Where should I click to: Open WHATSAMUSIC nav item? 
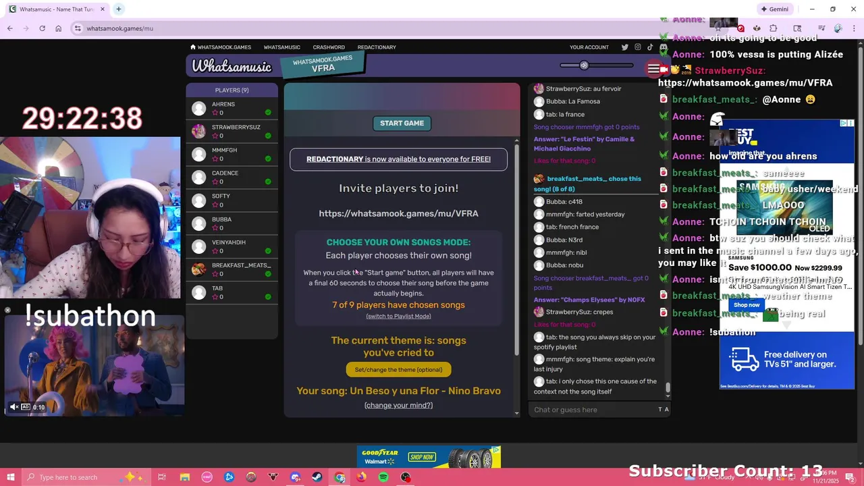coord(281,47)
